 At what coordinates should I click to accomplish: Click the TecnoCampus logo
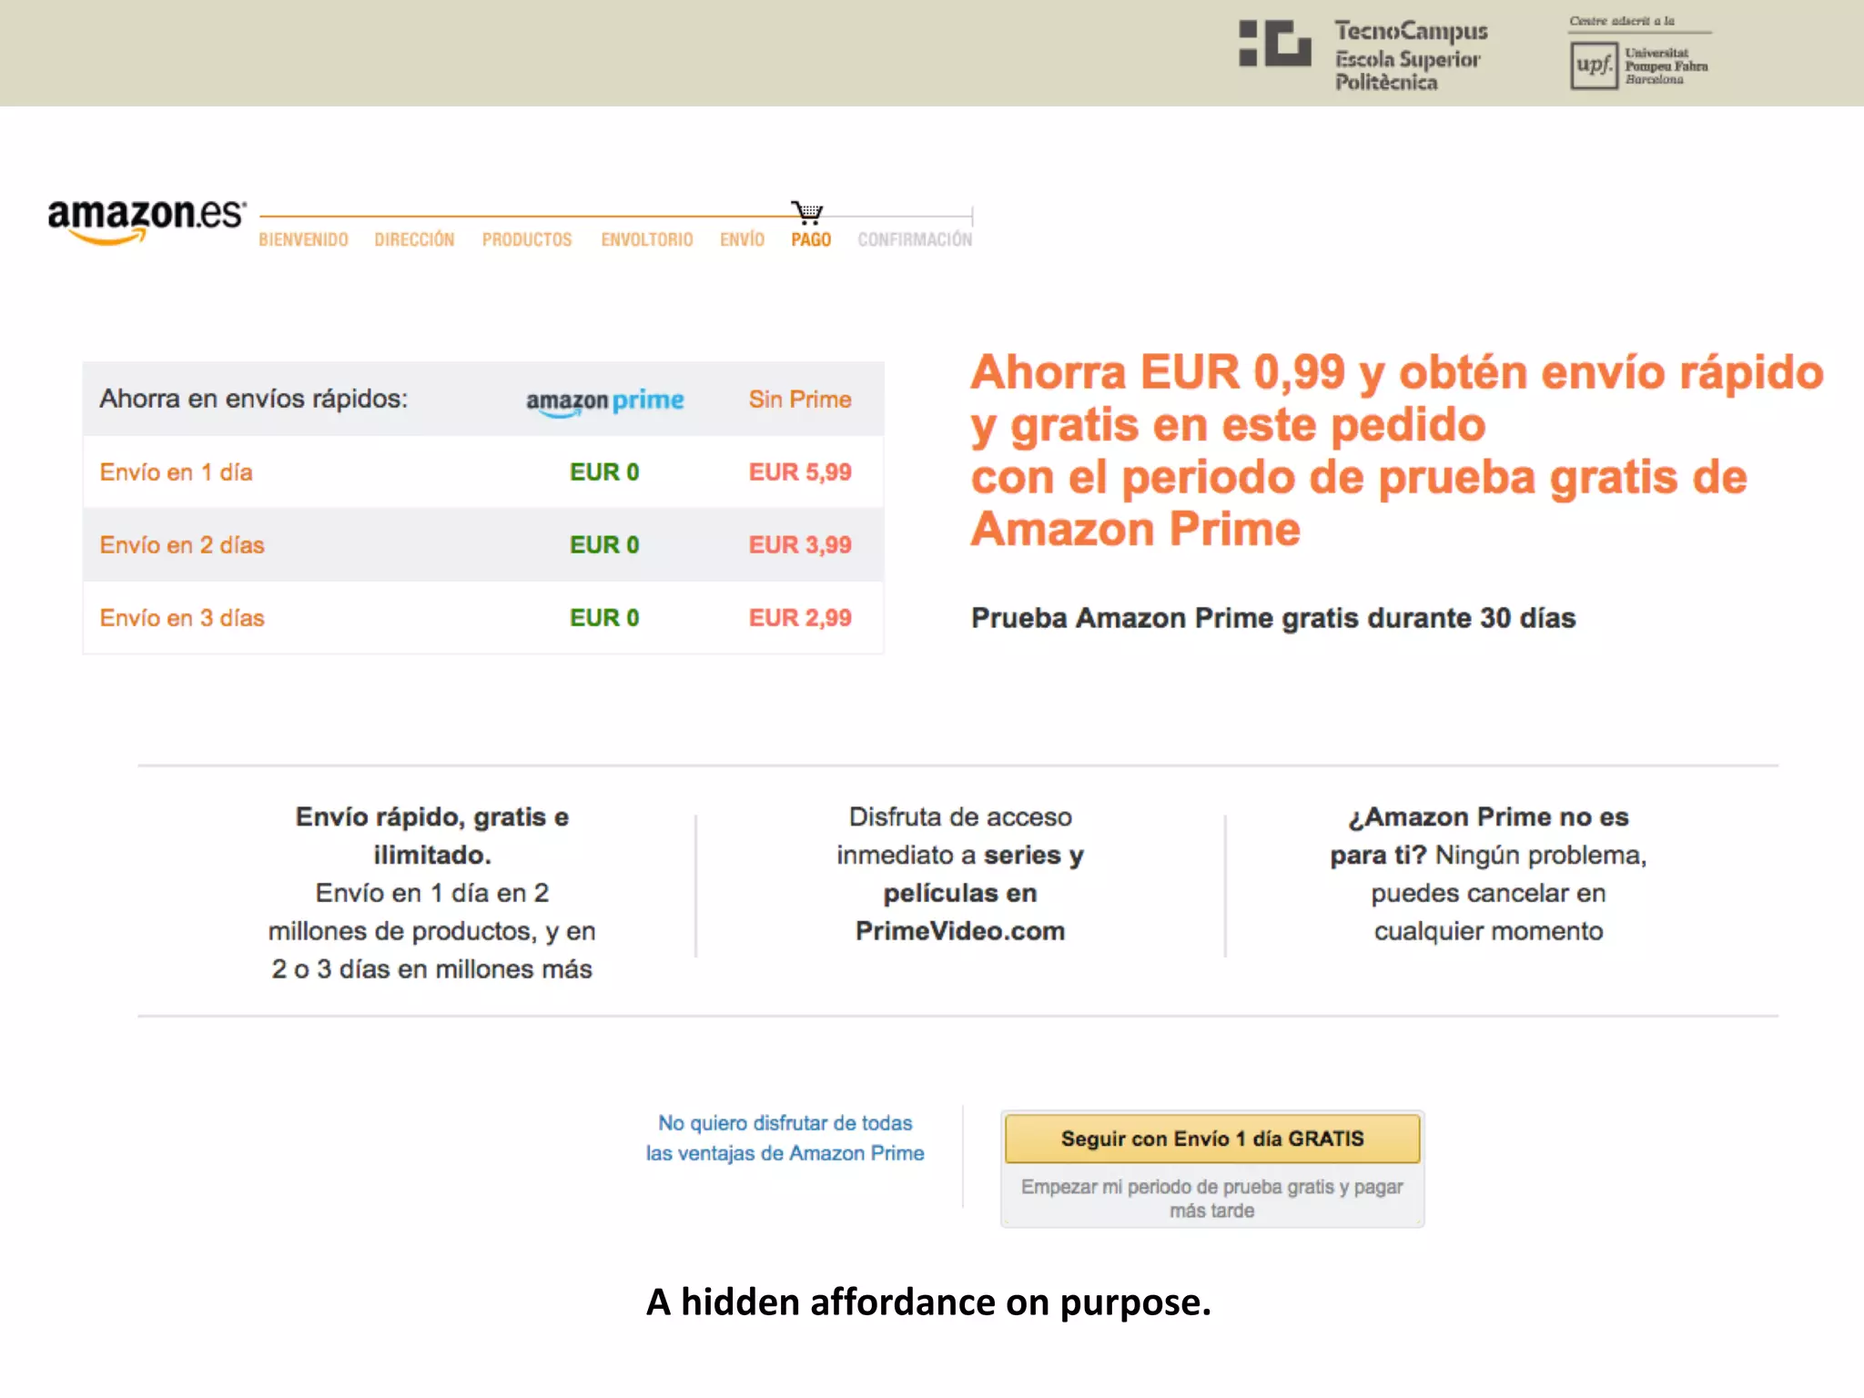click(1363, 55)
